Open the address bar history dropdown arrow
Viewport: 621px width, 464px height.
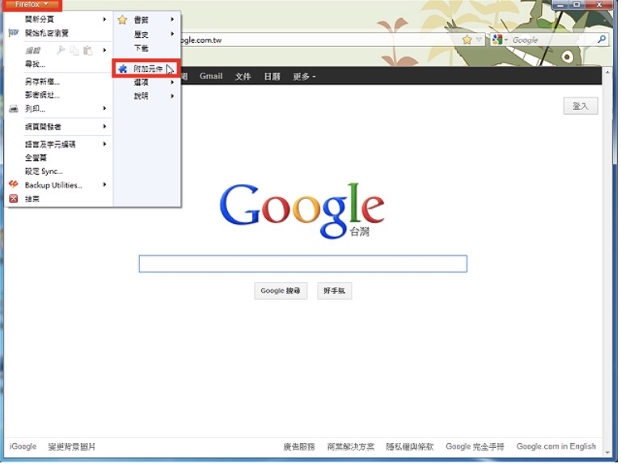[479, 40]
